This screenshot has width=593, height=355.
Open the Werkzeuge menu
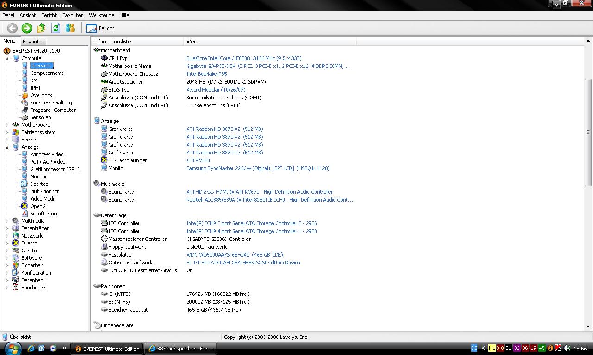[x=101, y=15]
